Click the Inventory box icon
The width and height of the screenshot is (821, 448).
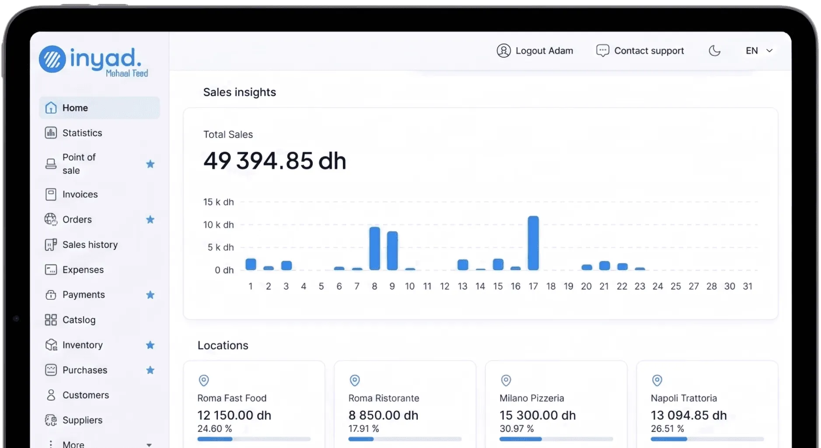click(51, 345)
